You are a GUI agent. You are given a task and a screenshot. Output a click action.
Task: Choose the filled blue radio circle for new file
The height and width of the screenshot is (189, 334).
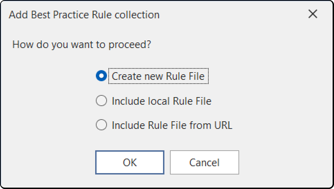click(101, 76)
